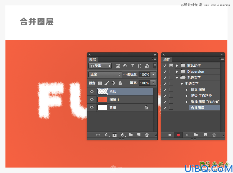The width and height of the screenshot is (233, 173).
Task: Create new action set folder icon
Action: click(196, 135)
